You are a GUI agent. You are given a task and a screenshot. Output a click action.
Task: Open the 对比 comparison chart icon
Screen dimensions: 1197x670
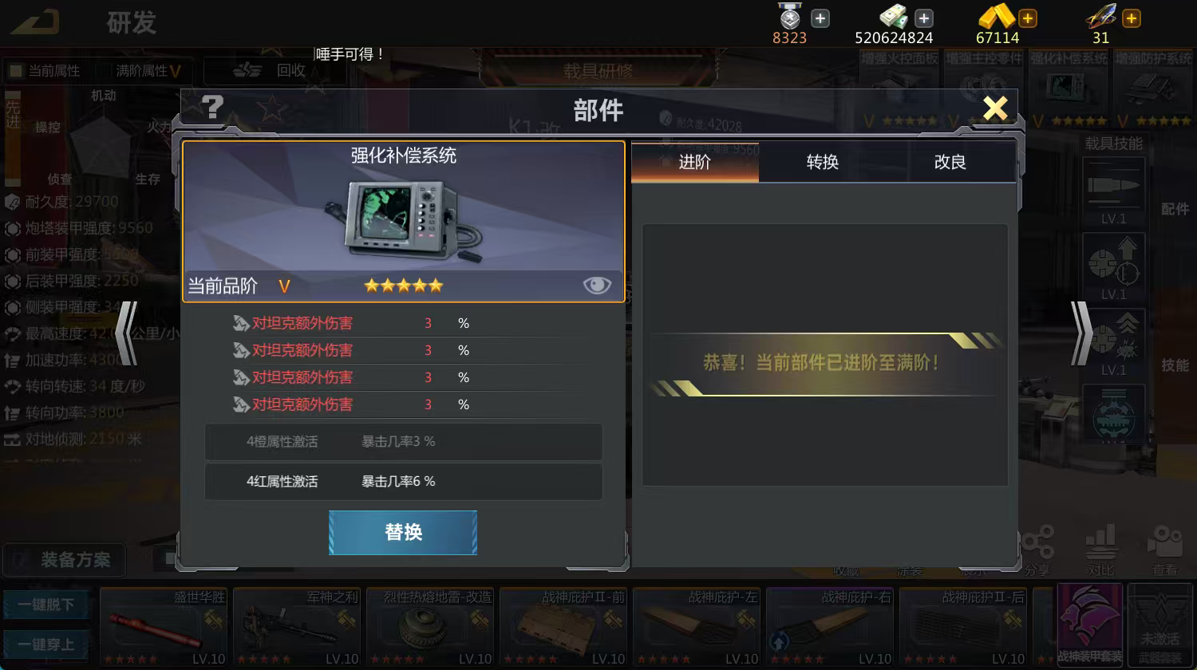coord(1101,549)
